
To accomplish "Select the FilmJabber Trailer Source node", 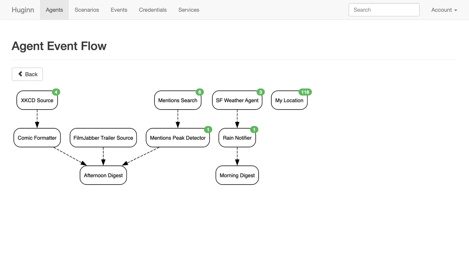I will (x=103, y=138).
